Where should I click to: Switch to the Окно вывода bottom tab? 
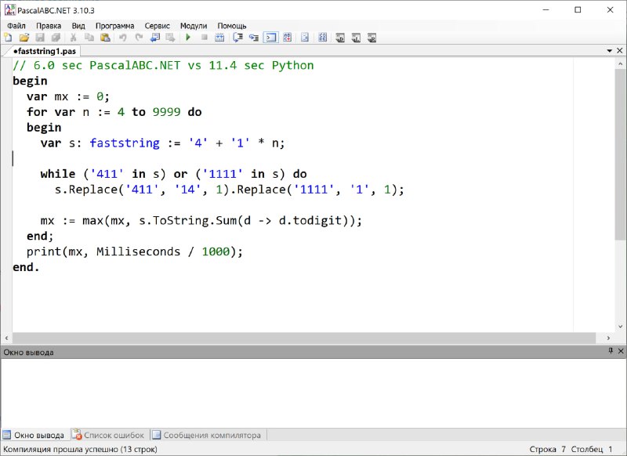[x=34, y=435]
